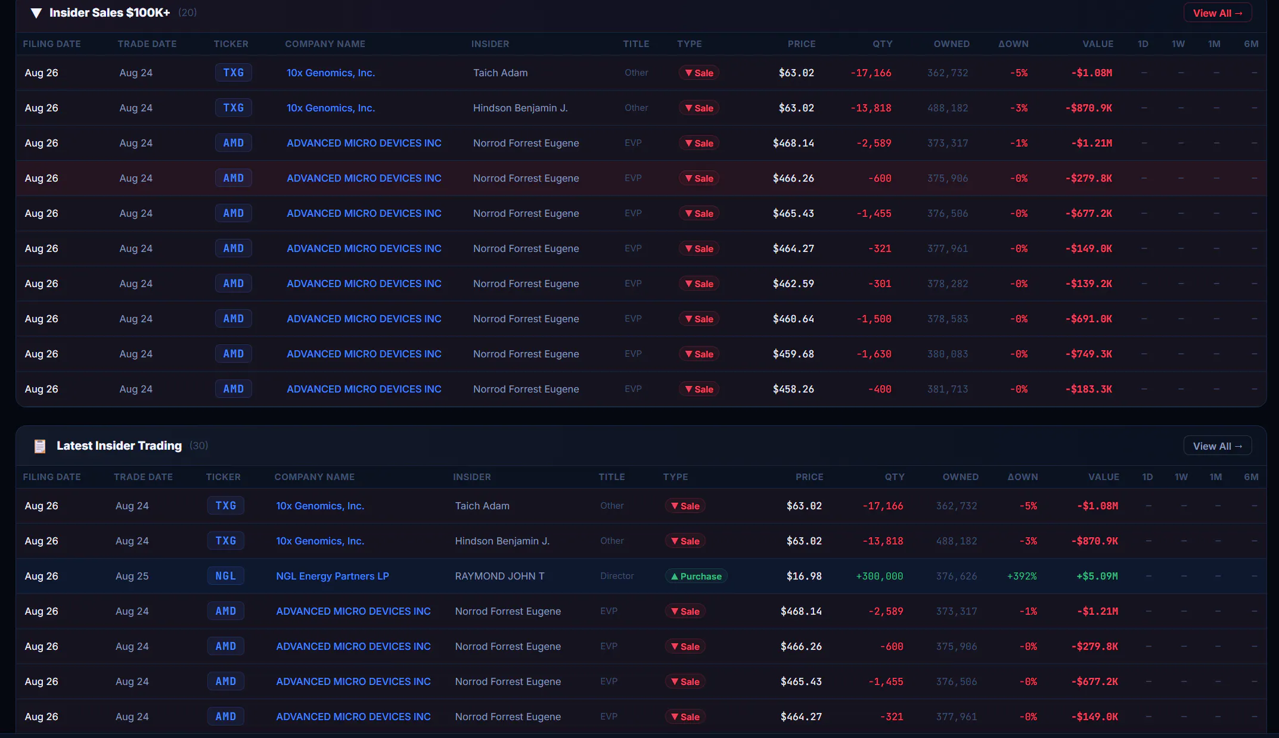Open ADVANCED MICRO DEVICES link in $466.26 sales row

coord(364,178)
